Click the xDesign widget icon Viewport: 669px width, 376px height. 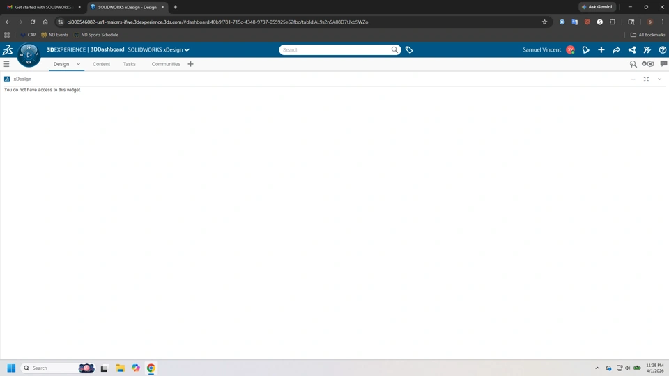7,79
